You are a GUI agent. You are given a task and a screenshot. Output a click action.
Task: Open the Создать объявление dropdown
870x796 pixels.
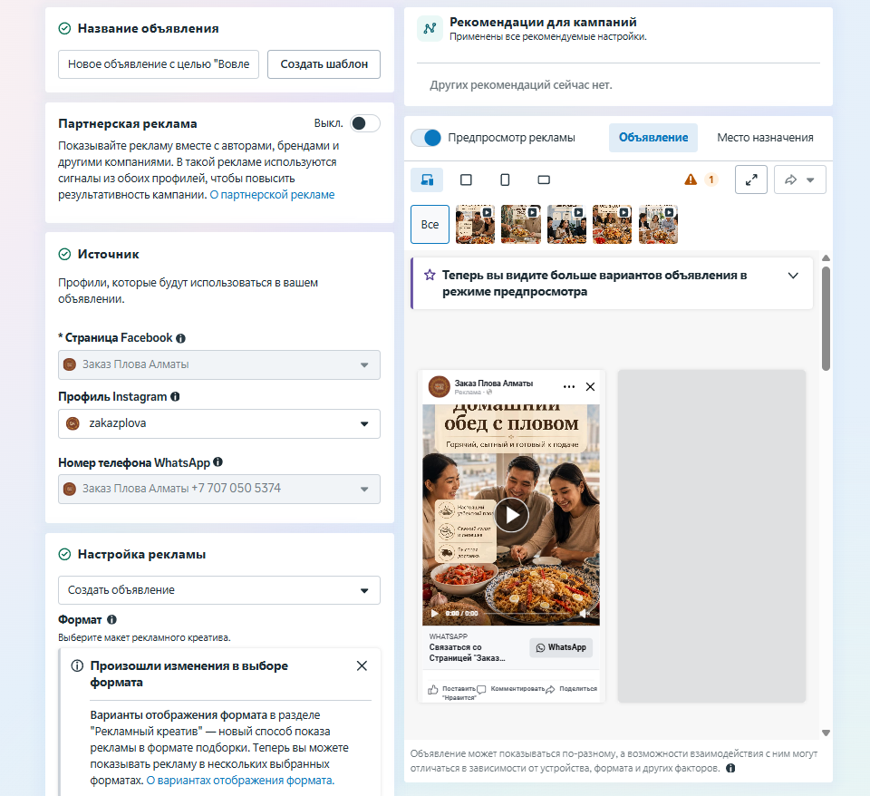(219, 590)
